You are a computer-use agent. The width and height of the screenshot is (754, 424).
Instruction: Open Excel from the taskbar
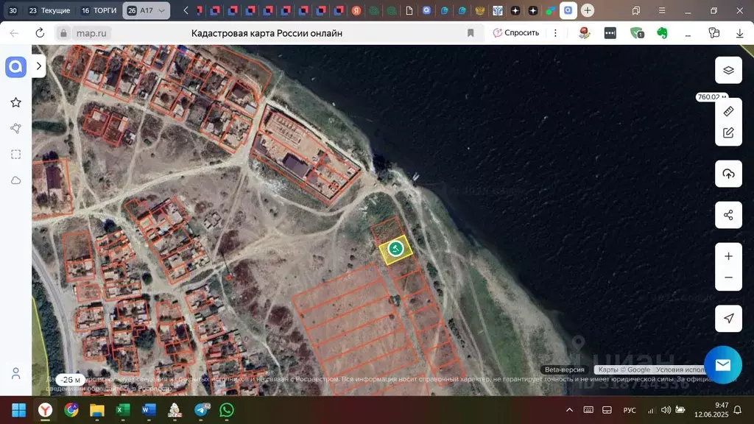tap(123, 410)
